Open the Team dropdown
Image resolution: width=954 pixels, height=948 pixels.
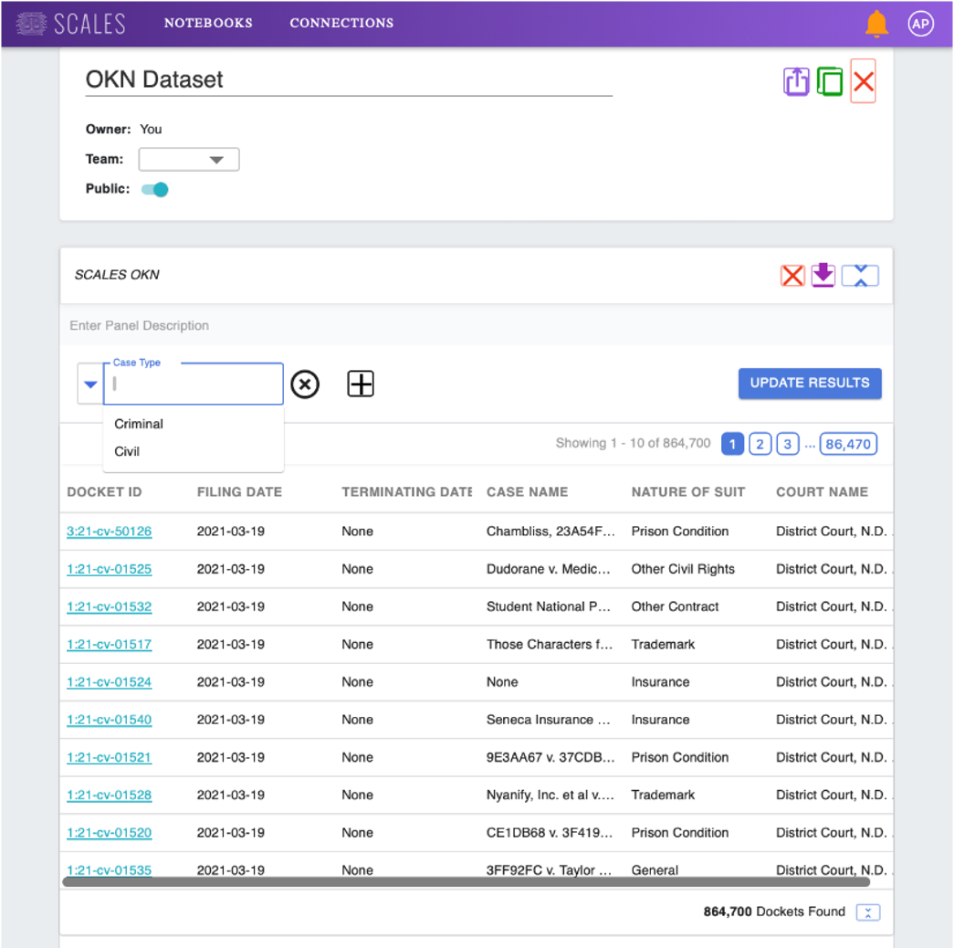[x=189, y=160]
